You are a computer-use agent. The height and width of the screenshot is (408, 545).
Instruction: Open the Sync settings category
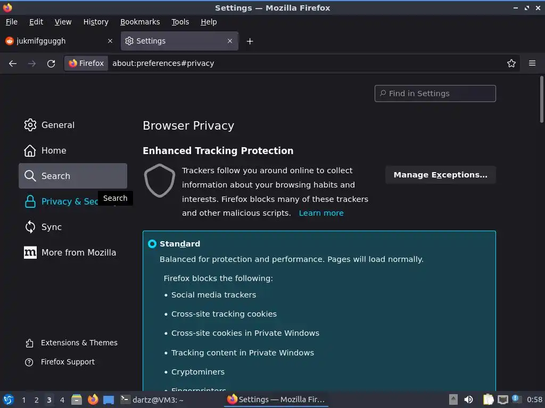[73, 227]
